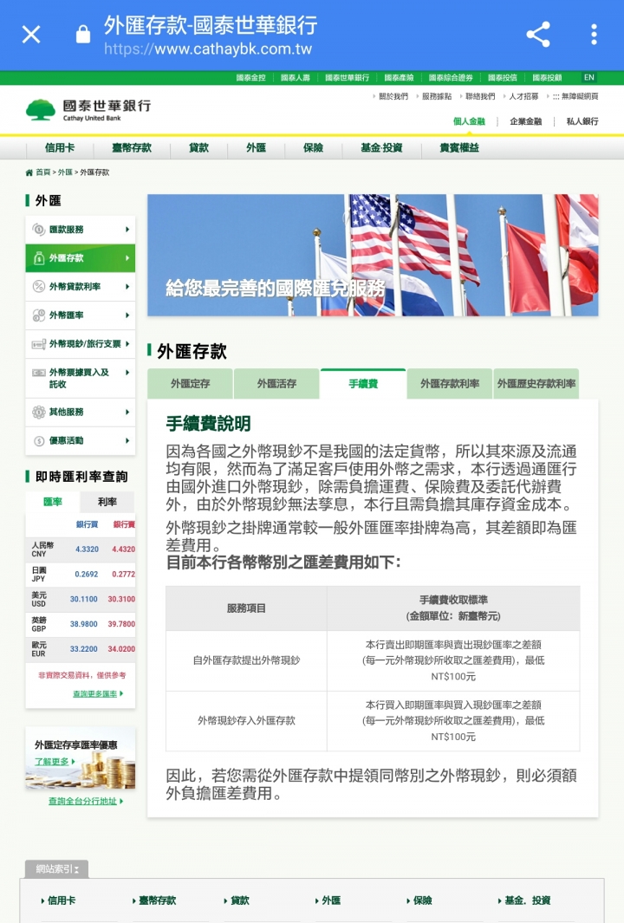Viewport: 624px width, 923px height.
Task: Click the 外幣貸款利率 percent icon
Action: click(x=38, y=287)
